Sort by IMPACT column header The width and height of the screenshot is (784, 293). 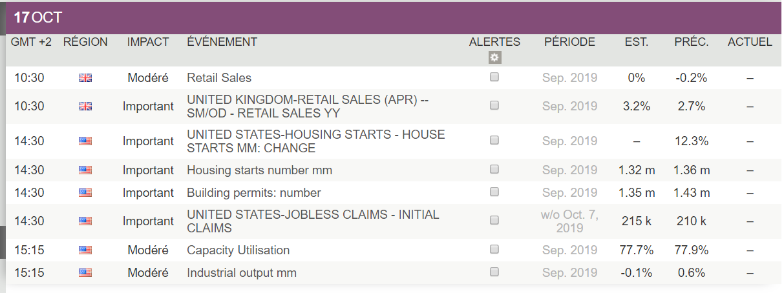click(x=148, y=42)
